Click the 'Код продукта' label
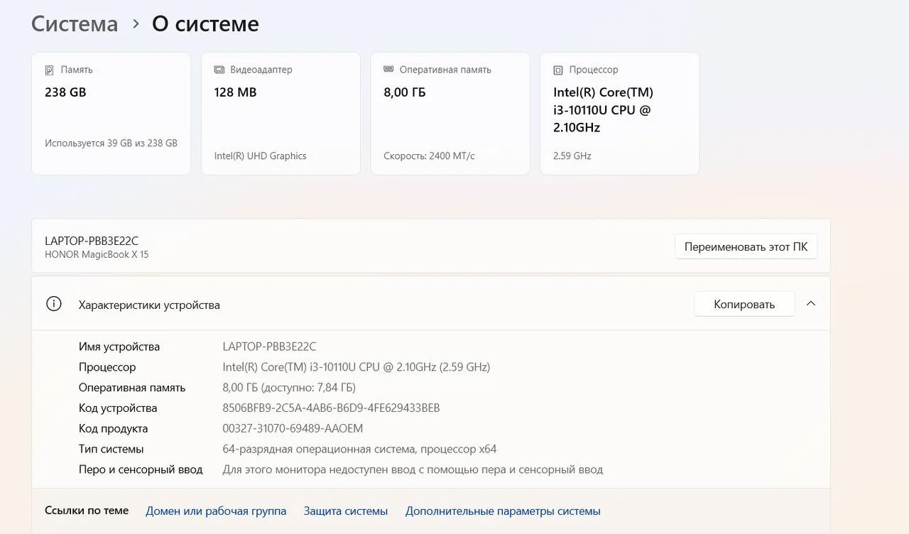The image size is (909, 534). [x=114, y=429]
